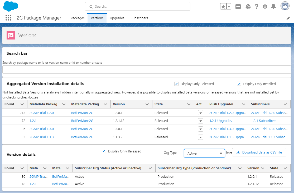
Task: Open BofPerMan-2G link in the 1.3.0.1 row
Action: tap(82, 129)
